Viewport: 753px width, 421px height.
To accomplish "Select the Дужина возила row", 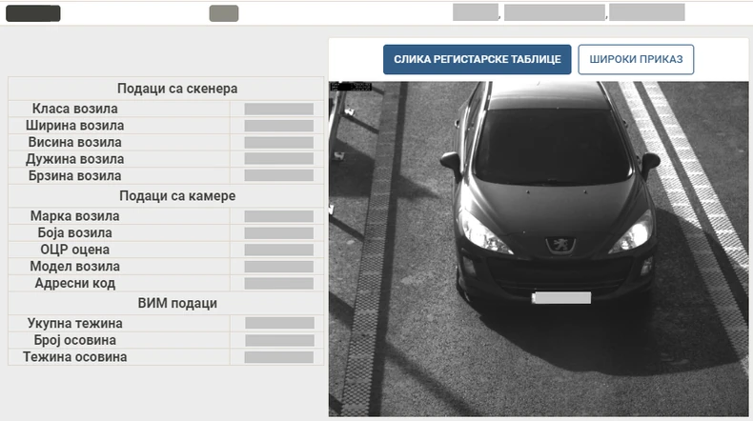I will point(166,159).
